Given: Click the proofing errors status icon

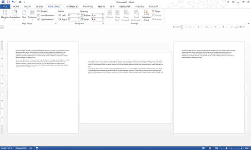Looking at the screenshot, I should pos(31,148).
